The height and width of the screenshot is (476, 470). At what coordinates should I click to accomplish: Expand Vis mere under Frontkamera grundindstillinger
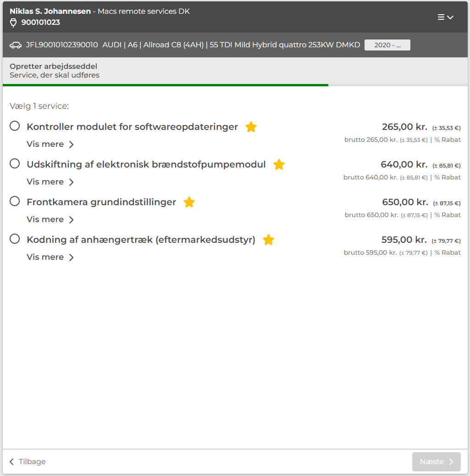pyautogui.click(x=50, y=219)
